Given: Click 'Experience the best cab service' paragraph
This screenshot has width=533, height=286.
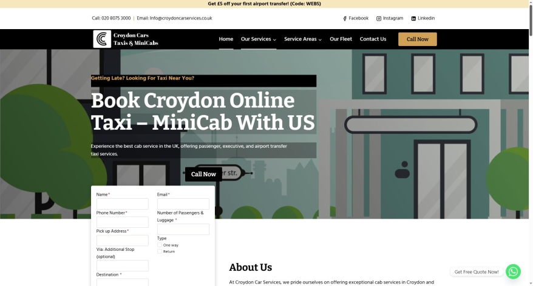Looking at the screenshot, I should (189, 150).
